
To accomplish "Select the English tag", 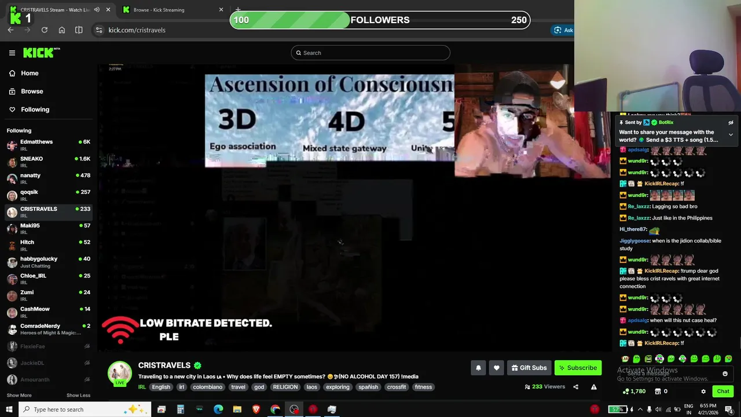I will [x=161, y=387].
